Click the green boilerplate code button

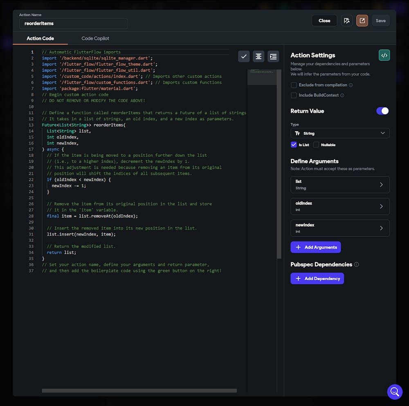tap(384, 55)
